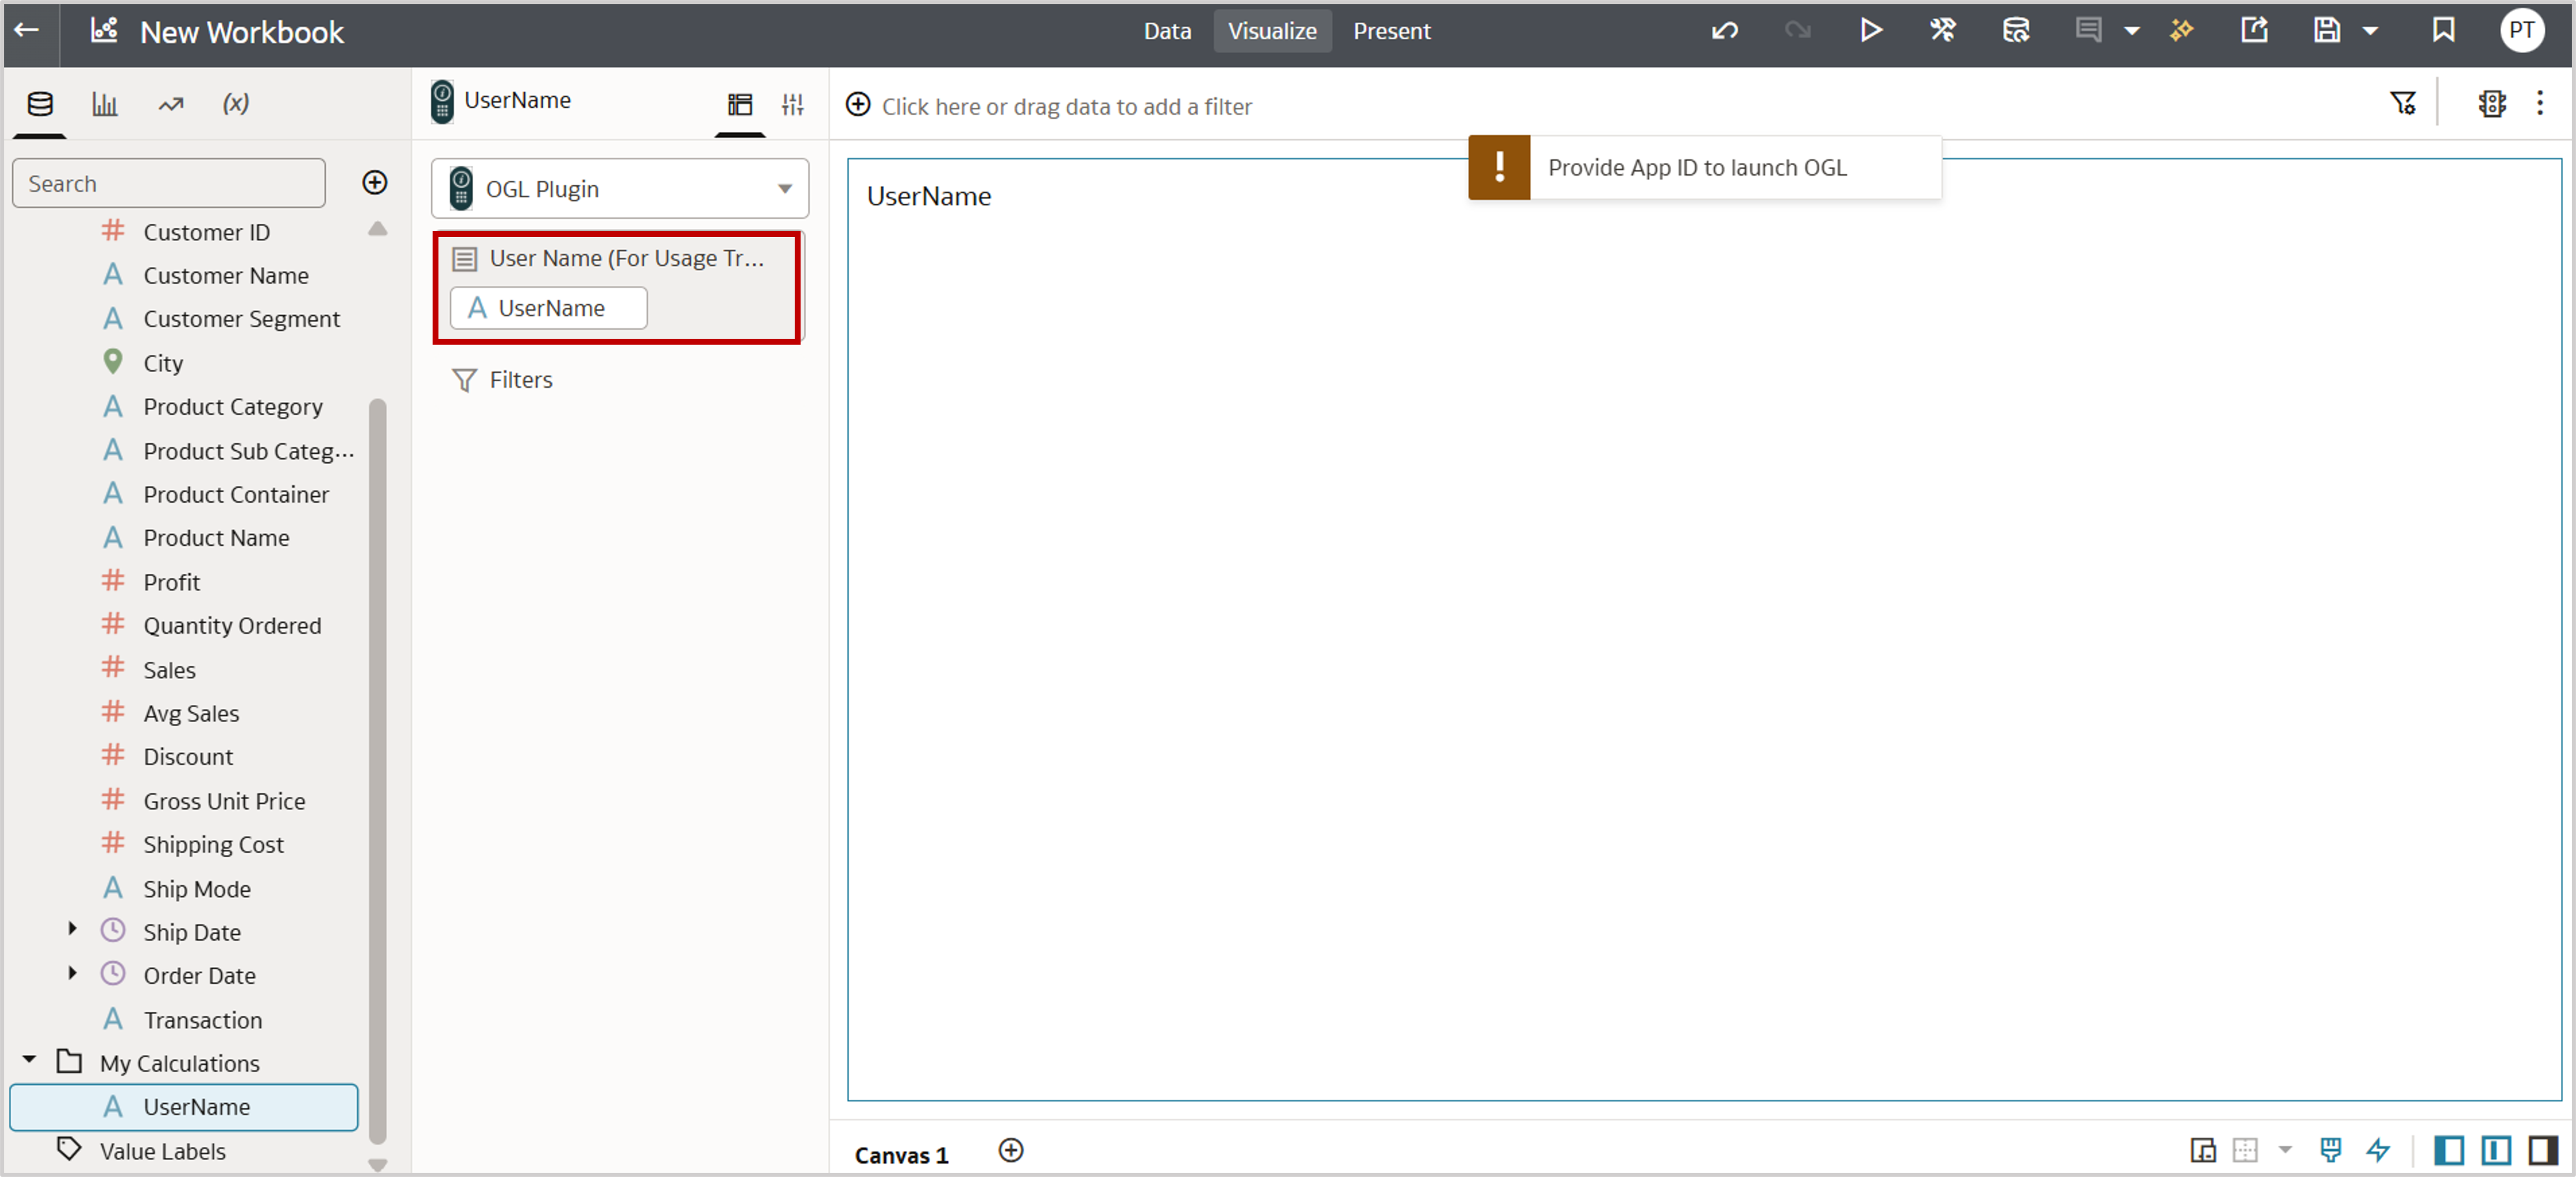The image size is (2576, 1177).
Task: Select the Visualizations icon in left sidebar
Action: click(105, 103)
